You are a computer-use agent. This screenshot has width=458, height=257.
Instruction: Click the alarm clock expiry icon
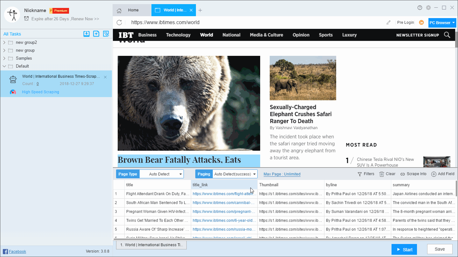26,19
